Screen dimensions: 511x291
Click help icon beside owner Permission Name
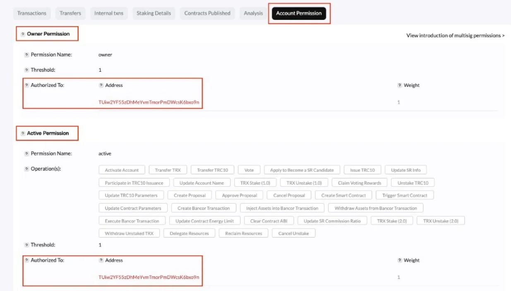coord(27,55)
